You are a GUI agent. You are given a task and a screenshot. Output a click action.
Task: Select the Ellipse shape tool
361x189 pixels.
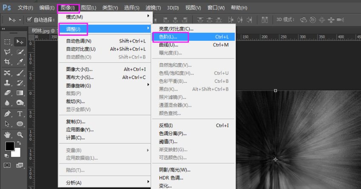(20, 124)
